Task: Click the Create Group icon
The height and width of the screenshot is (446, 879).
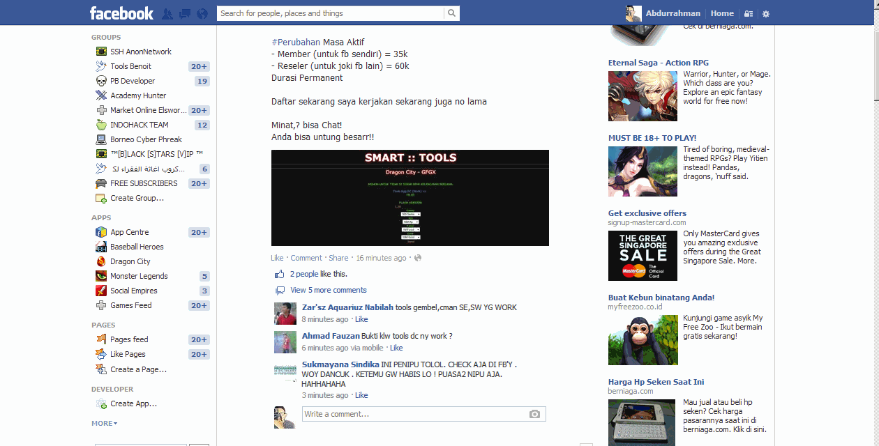Action: [x=101, y=198]
